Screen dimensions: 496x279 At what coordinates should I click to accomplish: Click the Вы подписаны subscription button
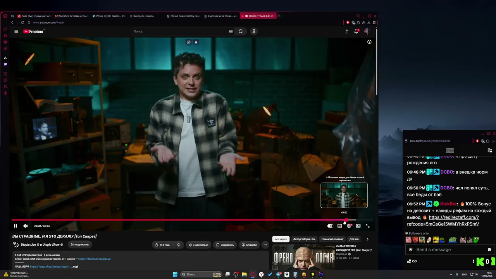pos(80,245)
